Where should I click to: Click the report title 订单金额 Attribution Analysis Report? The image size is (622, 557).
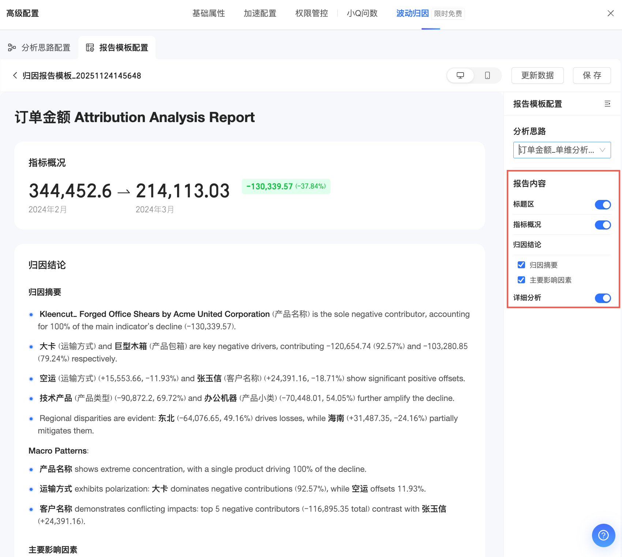(135, 117)
